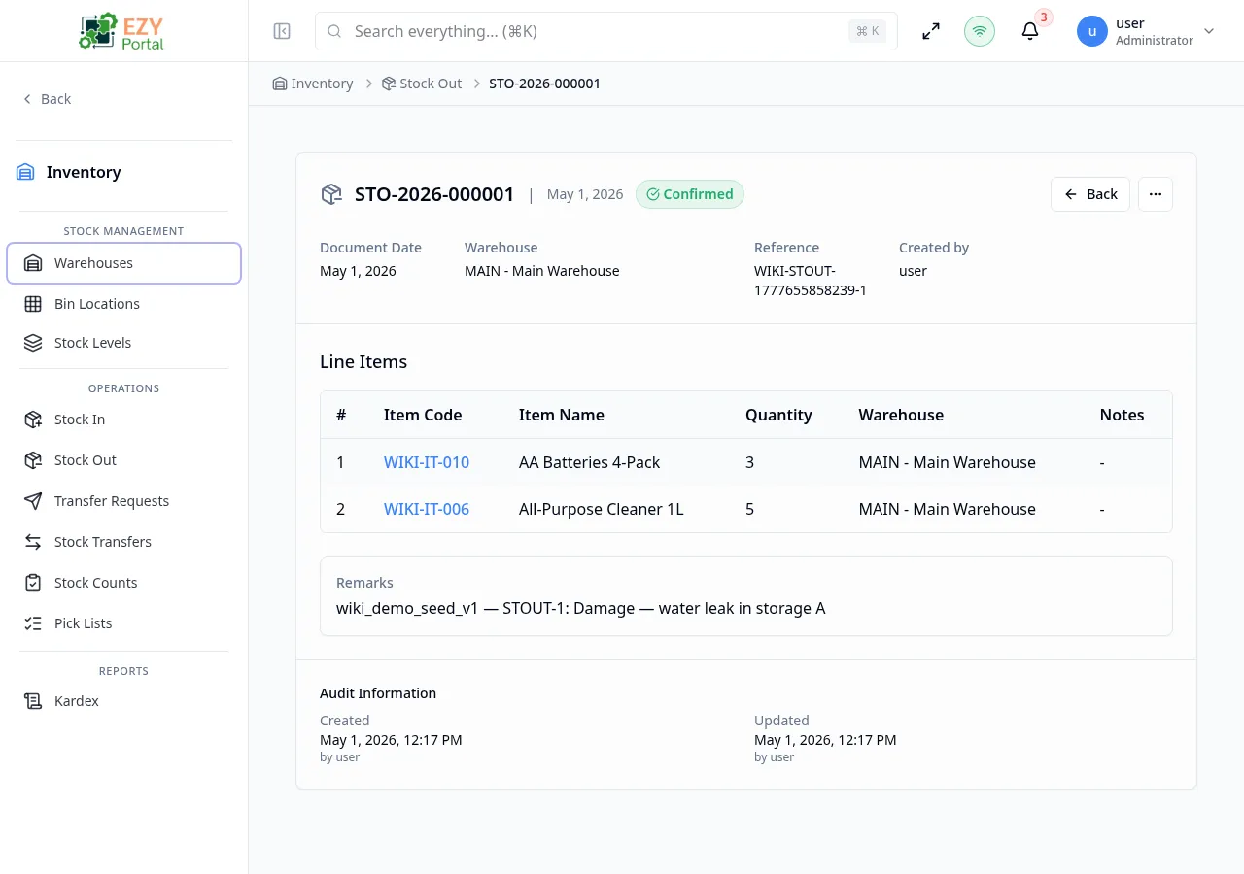Click the AA Batteries 4-Pack cell
Viewport: 1244px width, 874px height.
589,462
